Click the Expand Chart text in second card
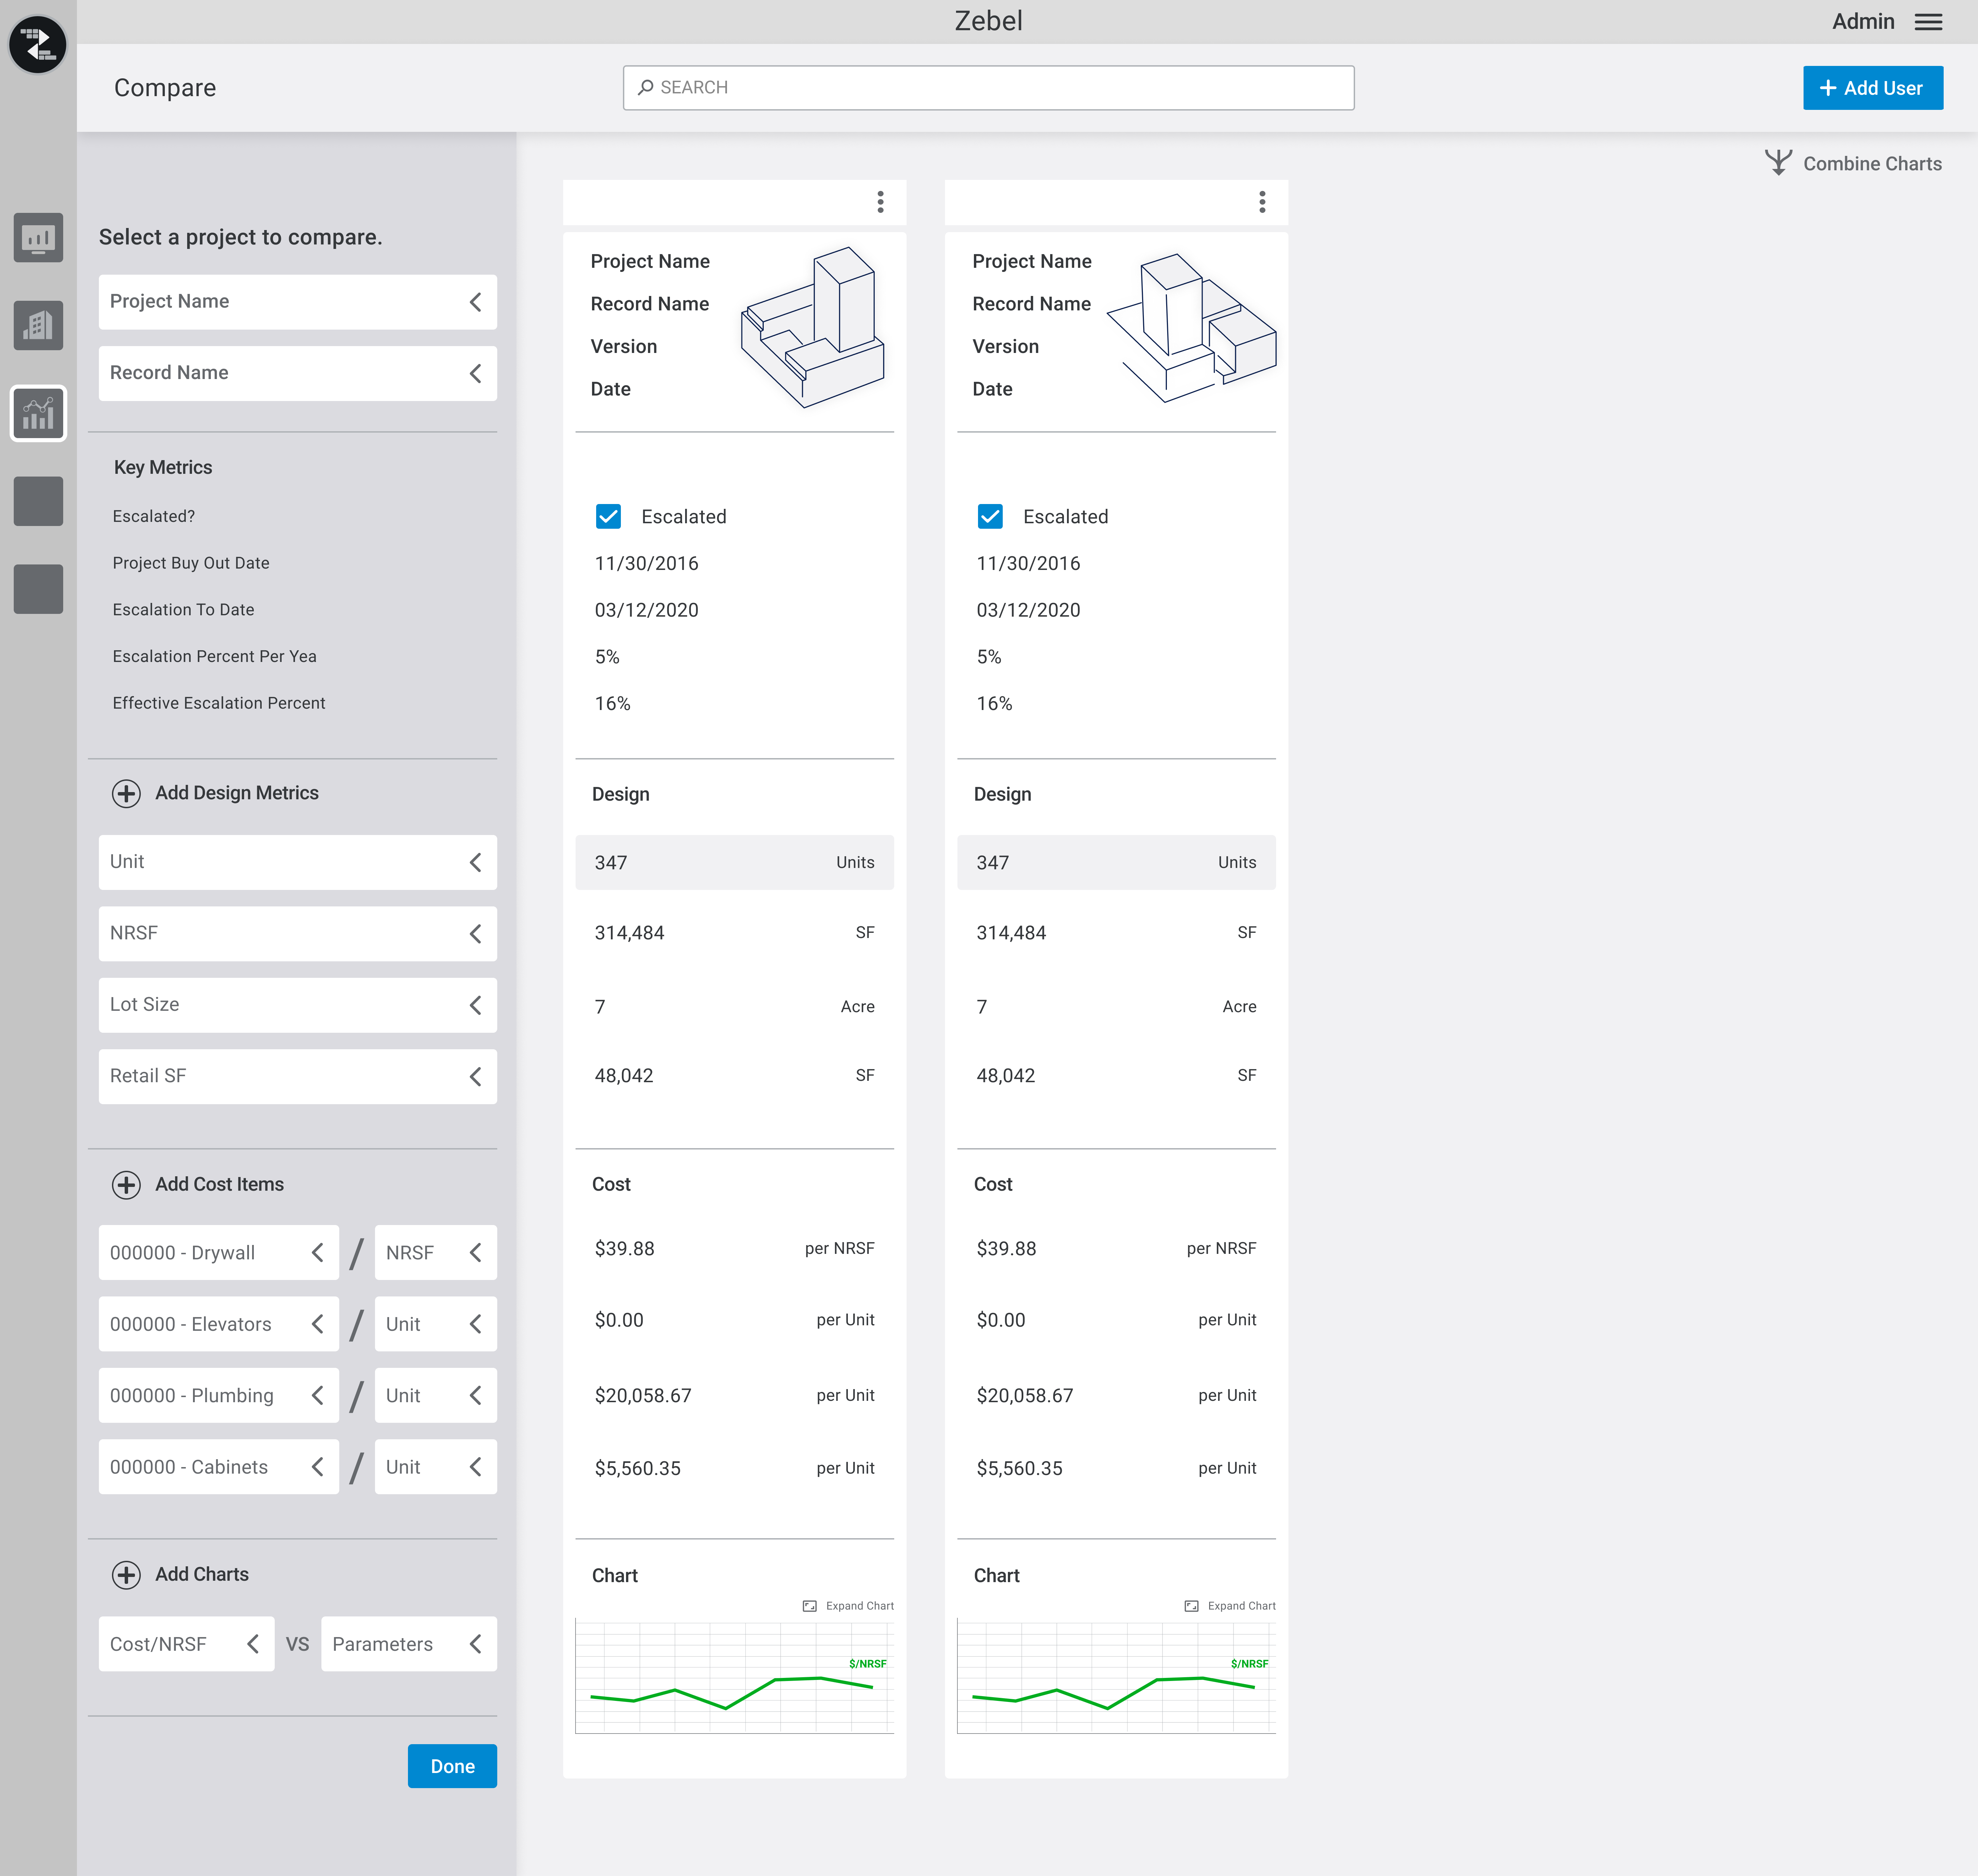The height and width of the screenshot is (1876, 1978). [x=1242, y=1606]
